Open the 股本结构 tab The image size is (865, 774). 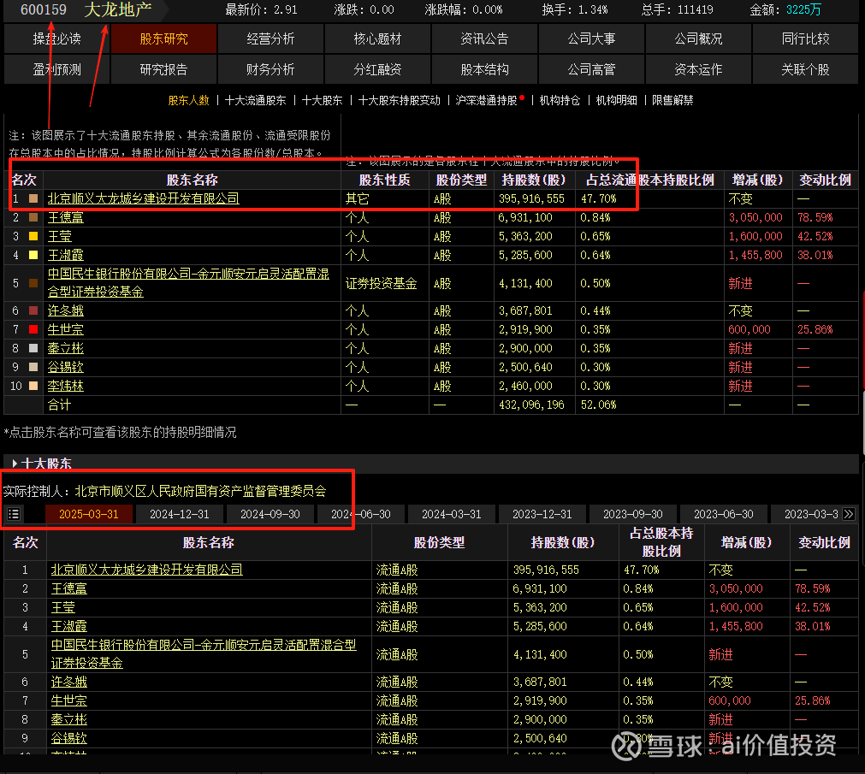pyautogui.click(x=484, y=69)
